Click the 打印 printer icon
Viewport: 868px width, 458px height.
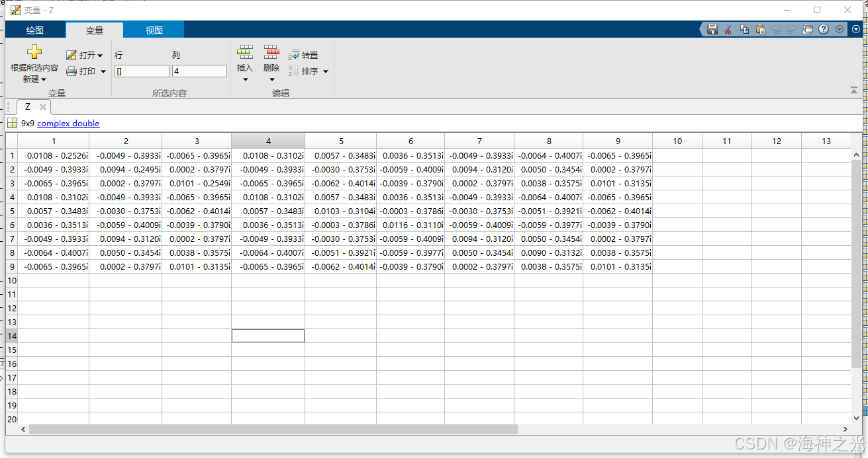(x=71, y=71)
